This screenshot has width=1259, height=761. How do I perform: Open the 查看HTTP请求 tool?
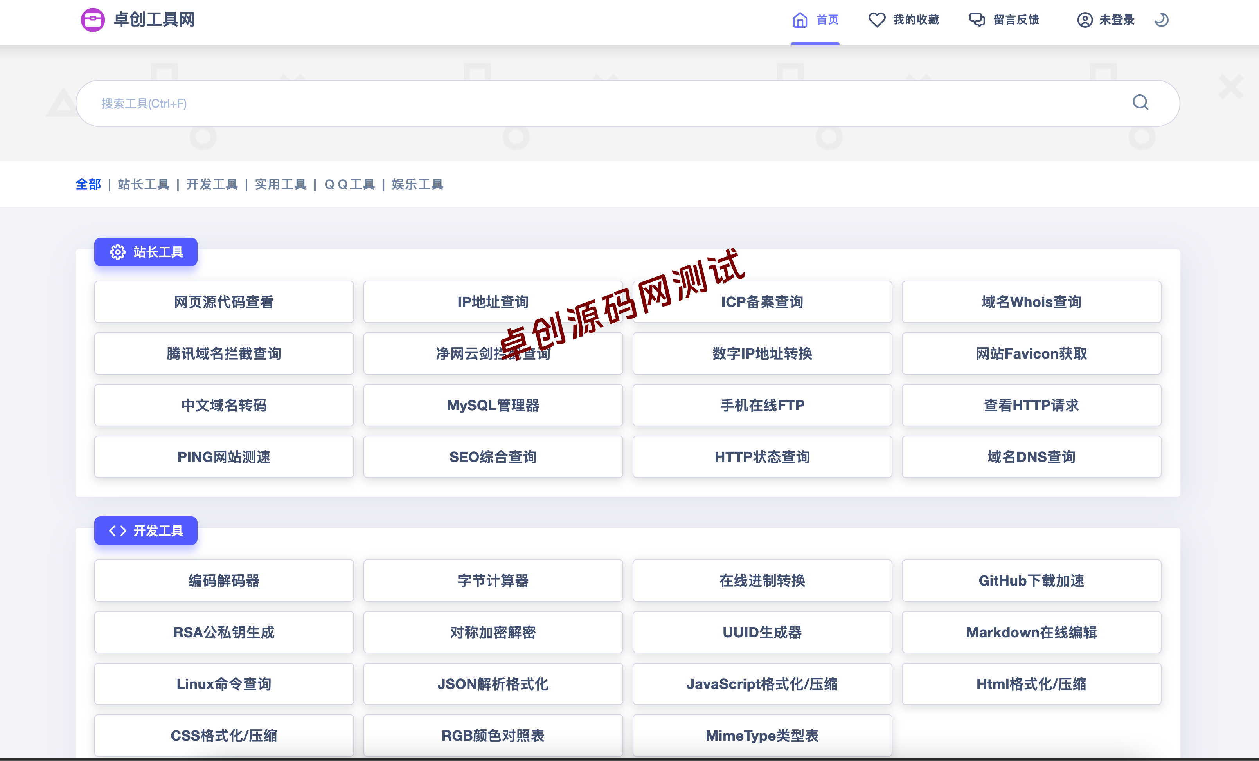pos(1032,405)
